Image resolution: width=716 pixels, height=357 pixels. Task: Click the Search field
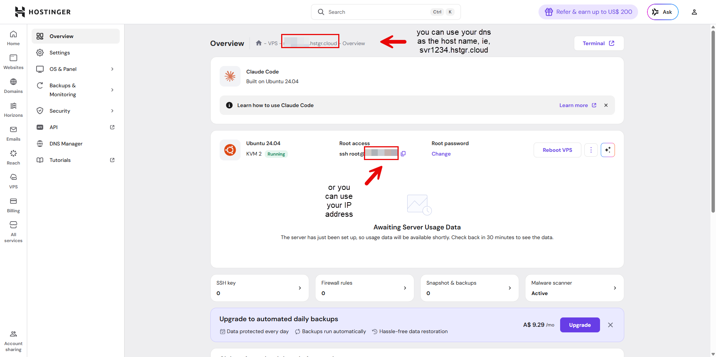pyautogui.click(x=386, y=12)
